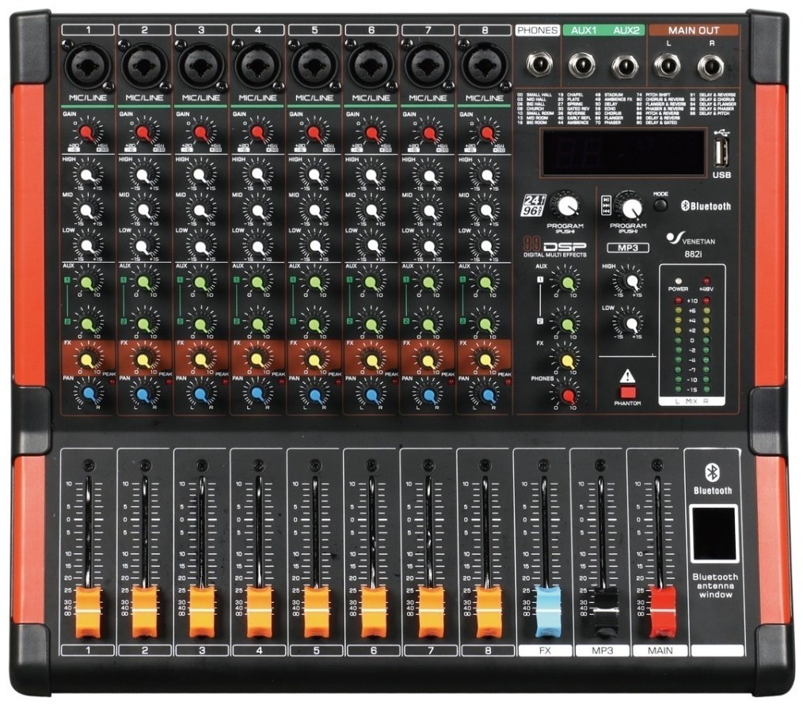The image size is (803, 705).
Task: Click the "882i" model text
Action: coord(693,253)
